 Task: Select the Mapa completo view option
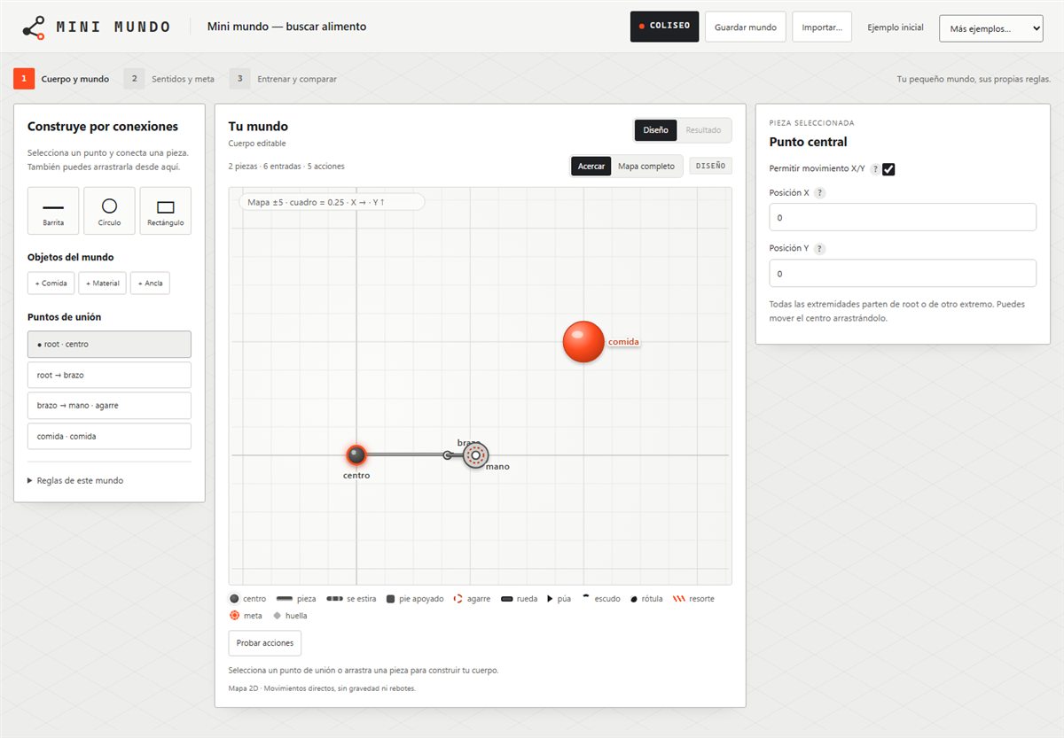coord(646,167)
